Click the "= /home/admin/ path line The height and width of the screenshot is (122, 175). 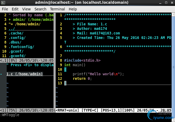pos(25,24)
